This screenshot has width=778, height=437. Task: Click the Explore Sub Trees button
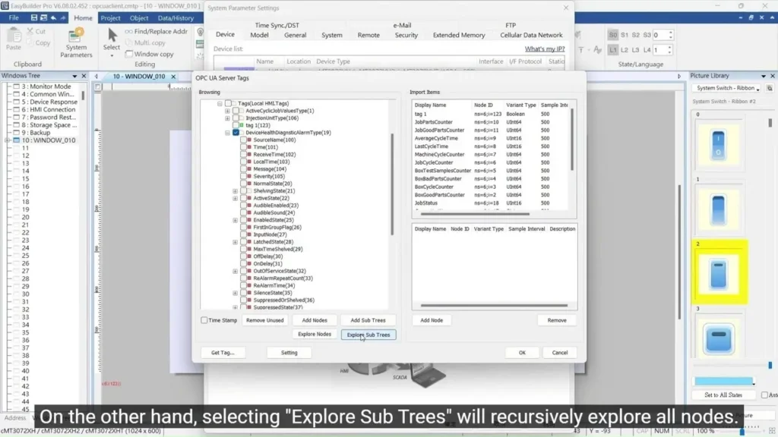pyautogui.click(x=368, y=335)
